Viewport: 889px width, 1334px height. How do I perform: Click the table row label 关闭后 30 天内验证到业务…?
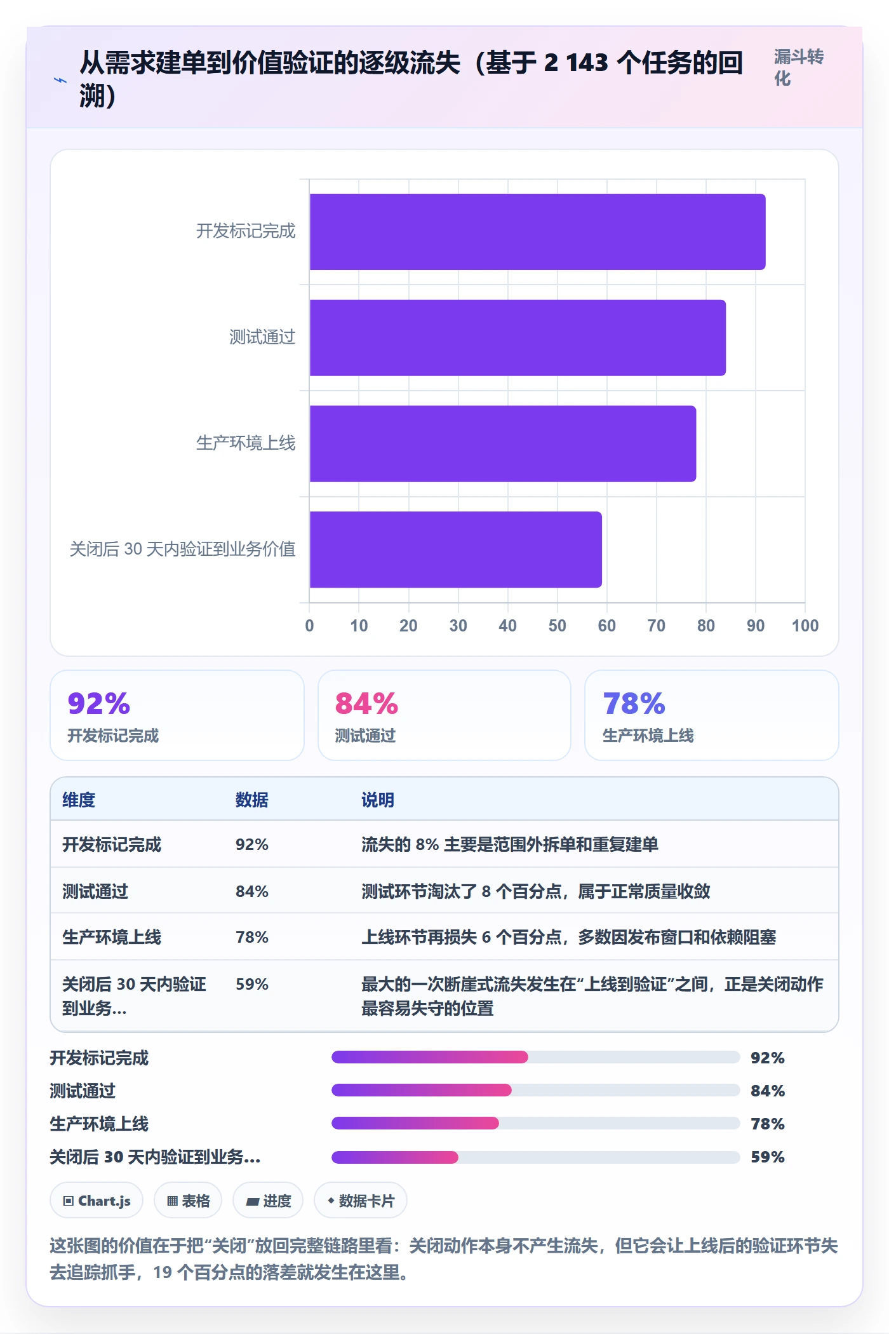coord(134,996)
